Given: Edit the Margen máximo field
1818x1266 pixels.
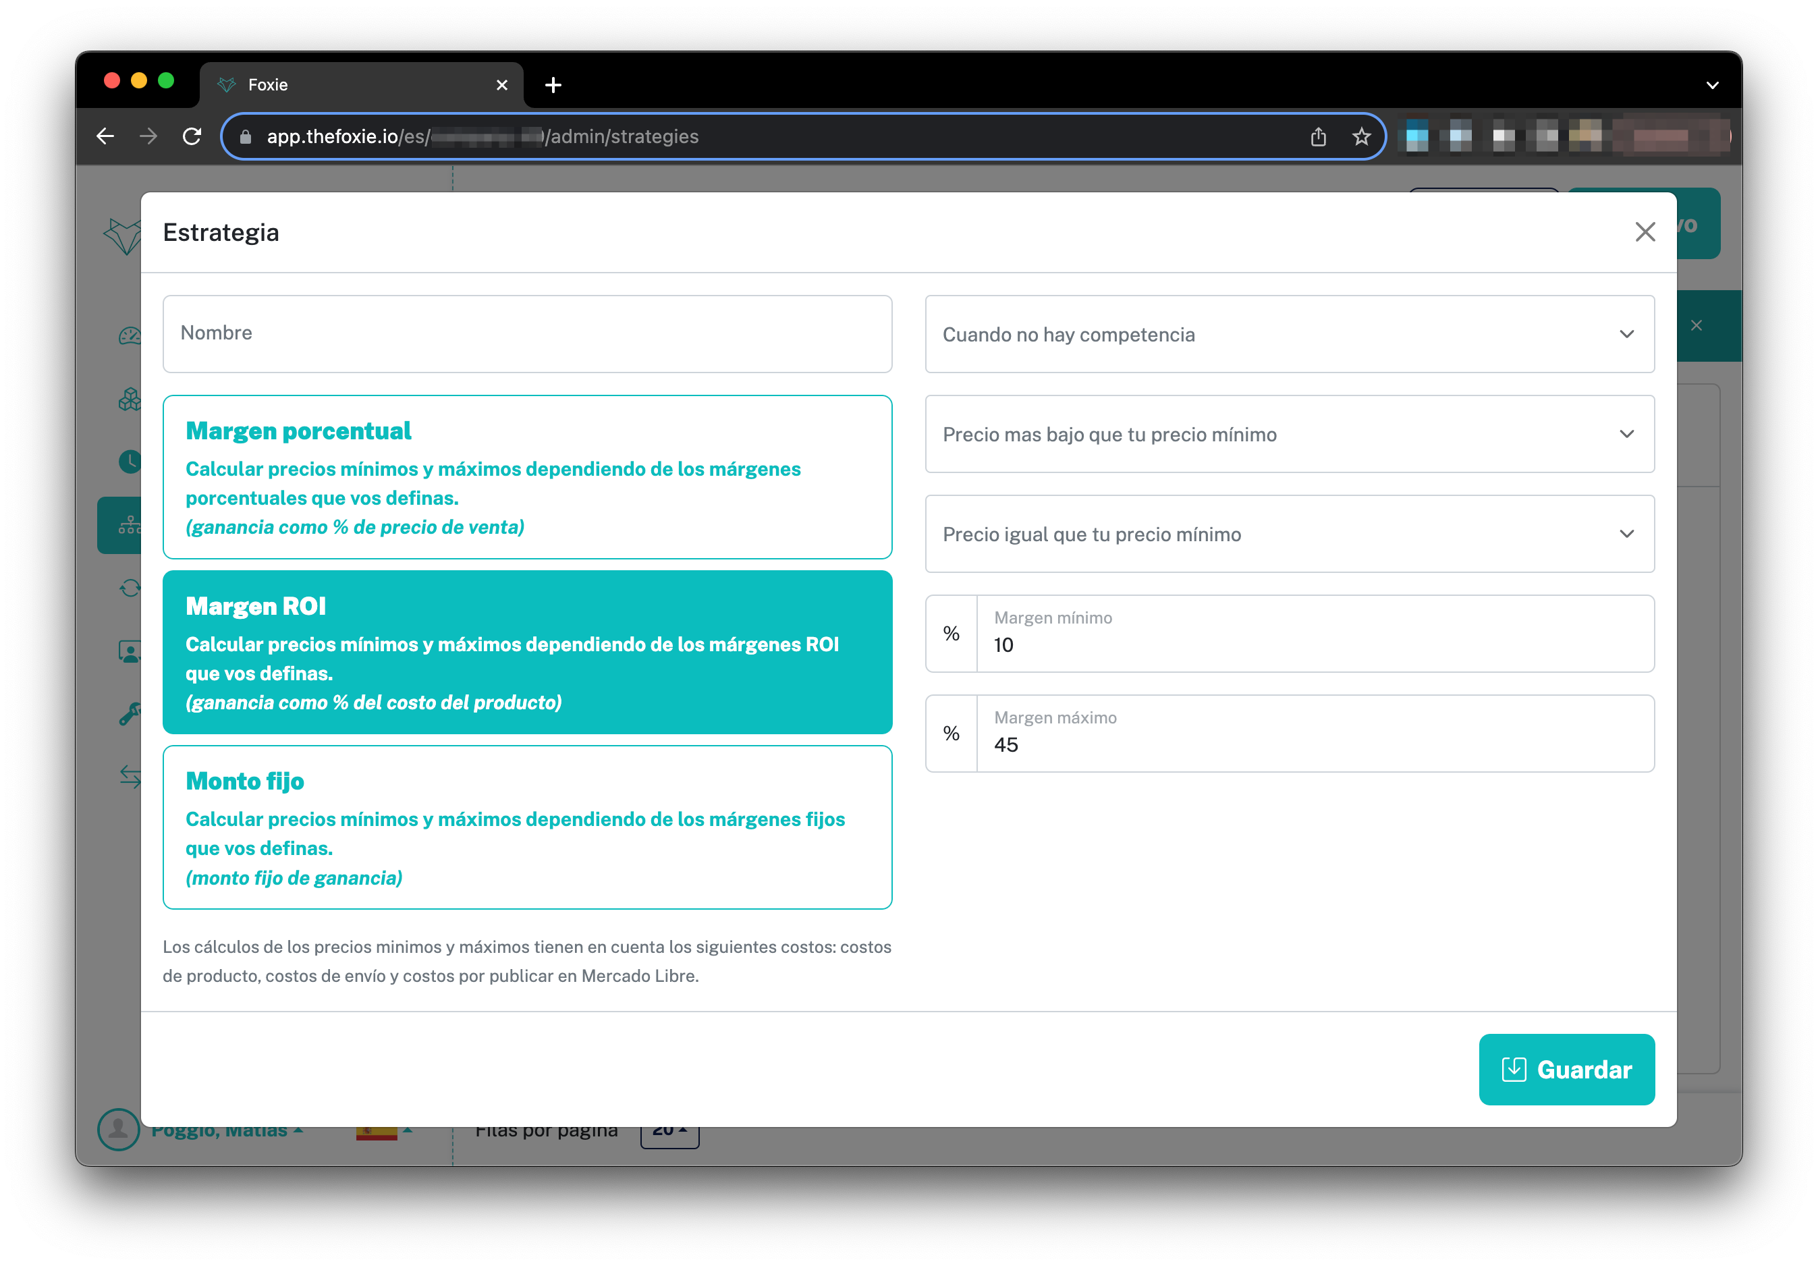Looking at the screenshot, I should [x=1315, y=733].
